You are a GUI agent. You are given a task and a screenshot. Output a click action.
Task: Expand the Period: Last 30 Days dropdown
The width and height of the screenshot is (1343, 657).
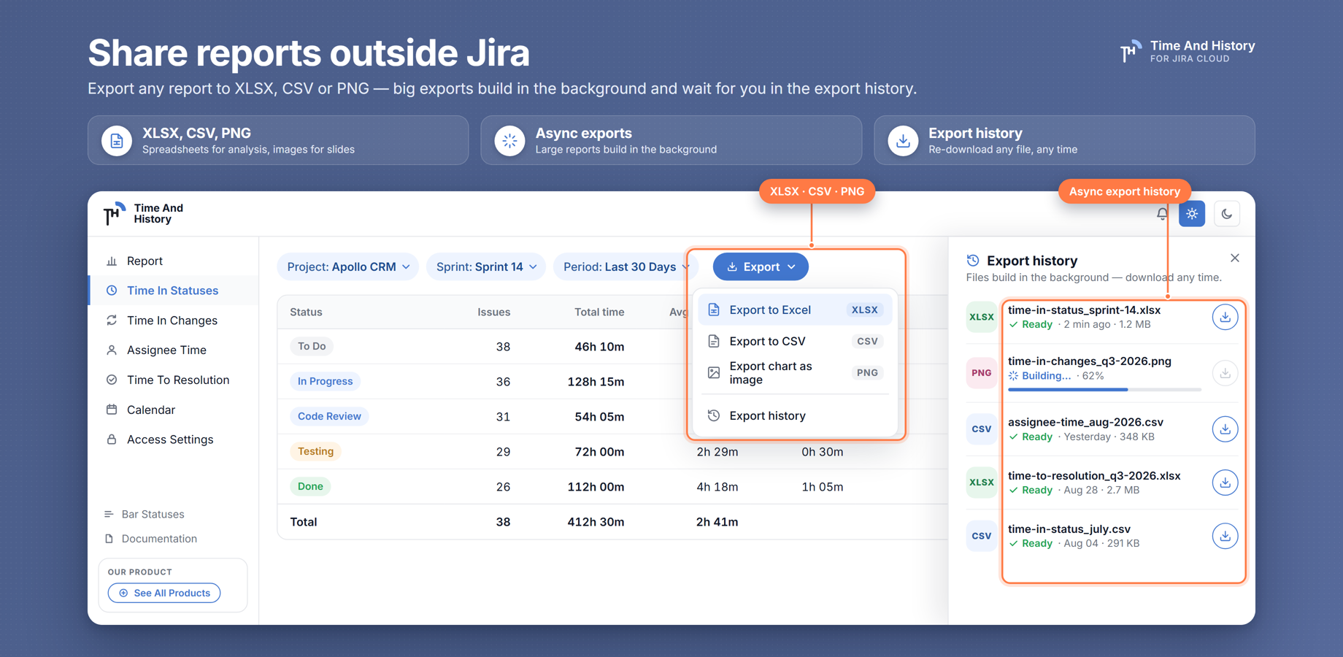pyautogui.click(x=626, y=267)
